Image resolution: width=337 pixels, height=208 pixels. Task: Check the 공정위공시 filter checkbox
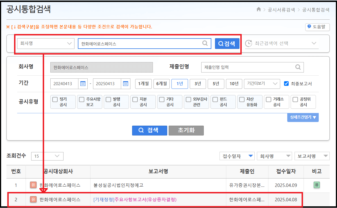(x=295, y=100)
